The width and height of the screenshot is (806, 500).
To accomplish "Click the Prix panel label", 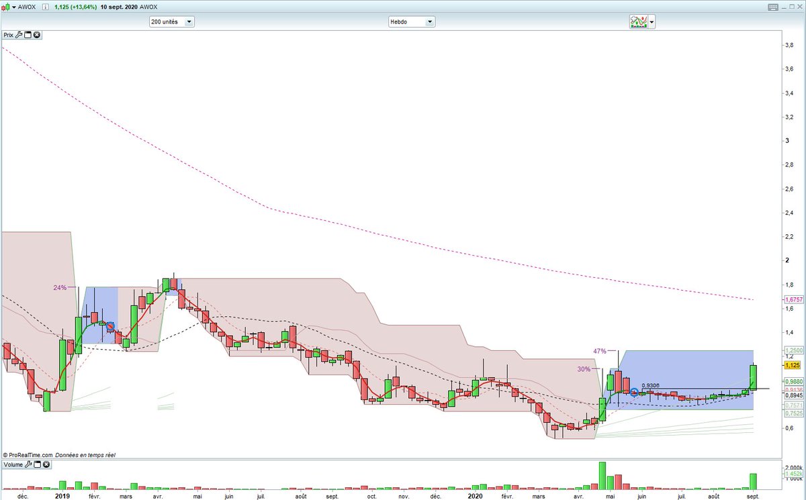I will tap(8, 35).
